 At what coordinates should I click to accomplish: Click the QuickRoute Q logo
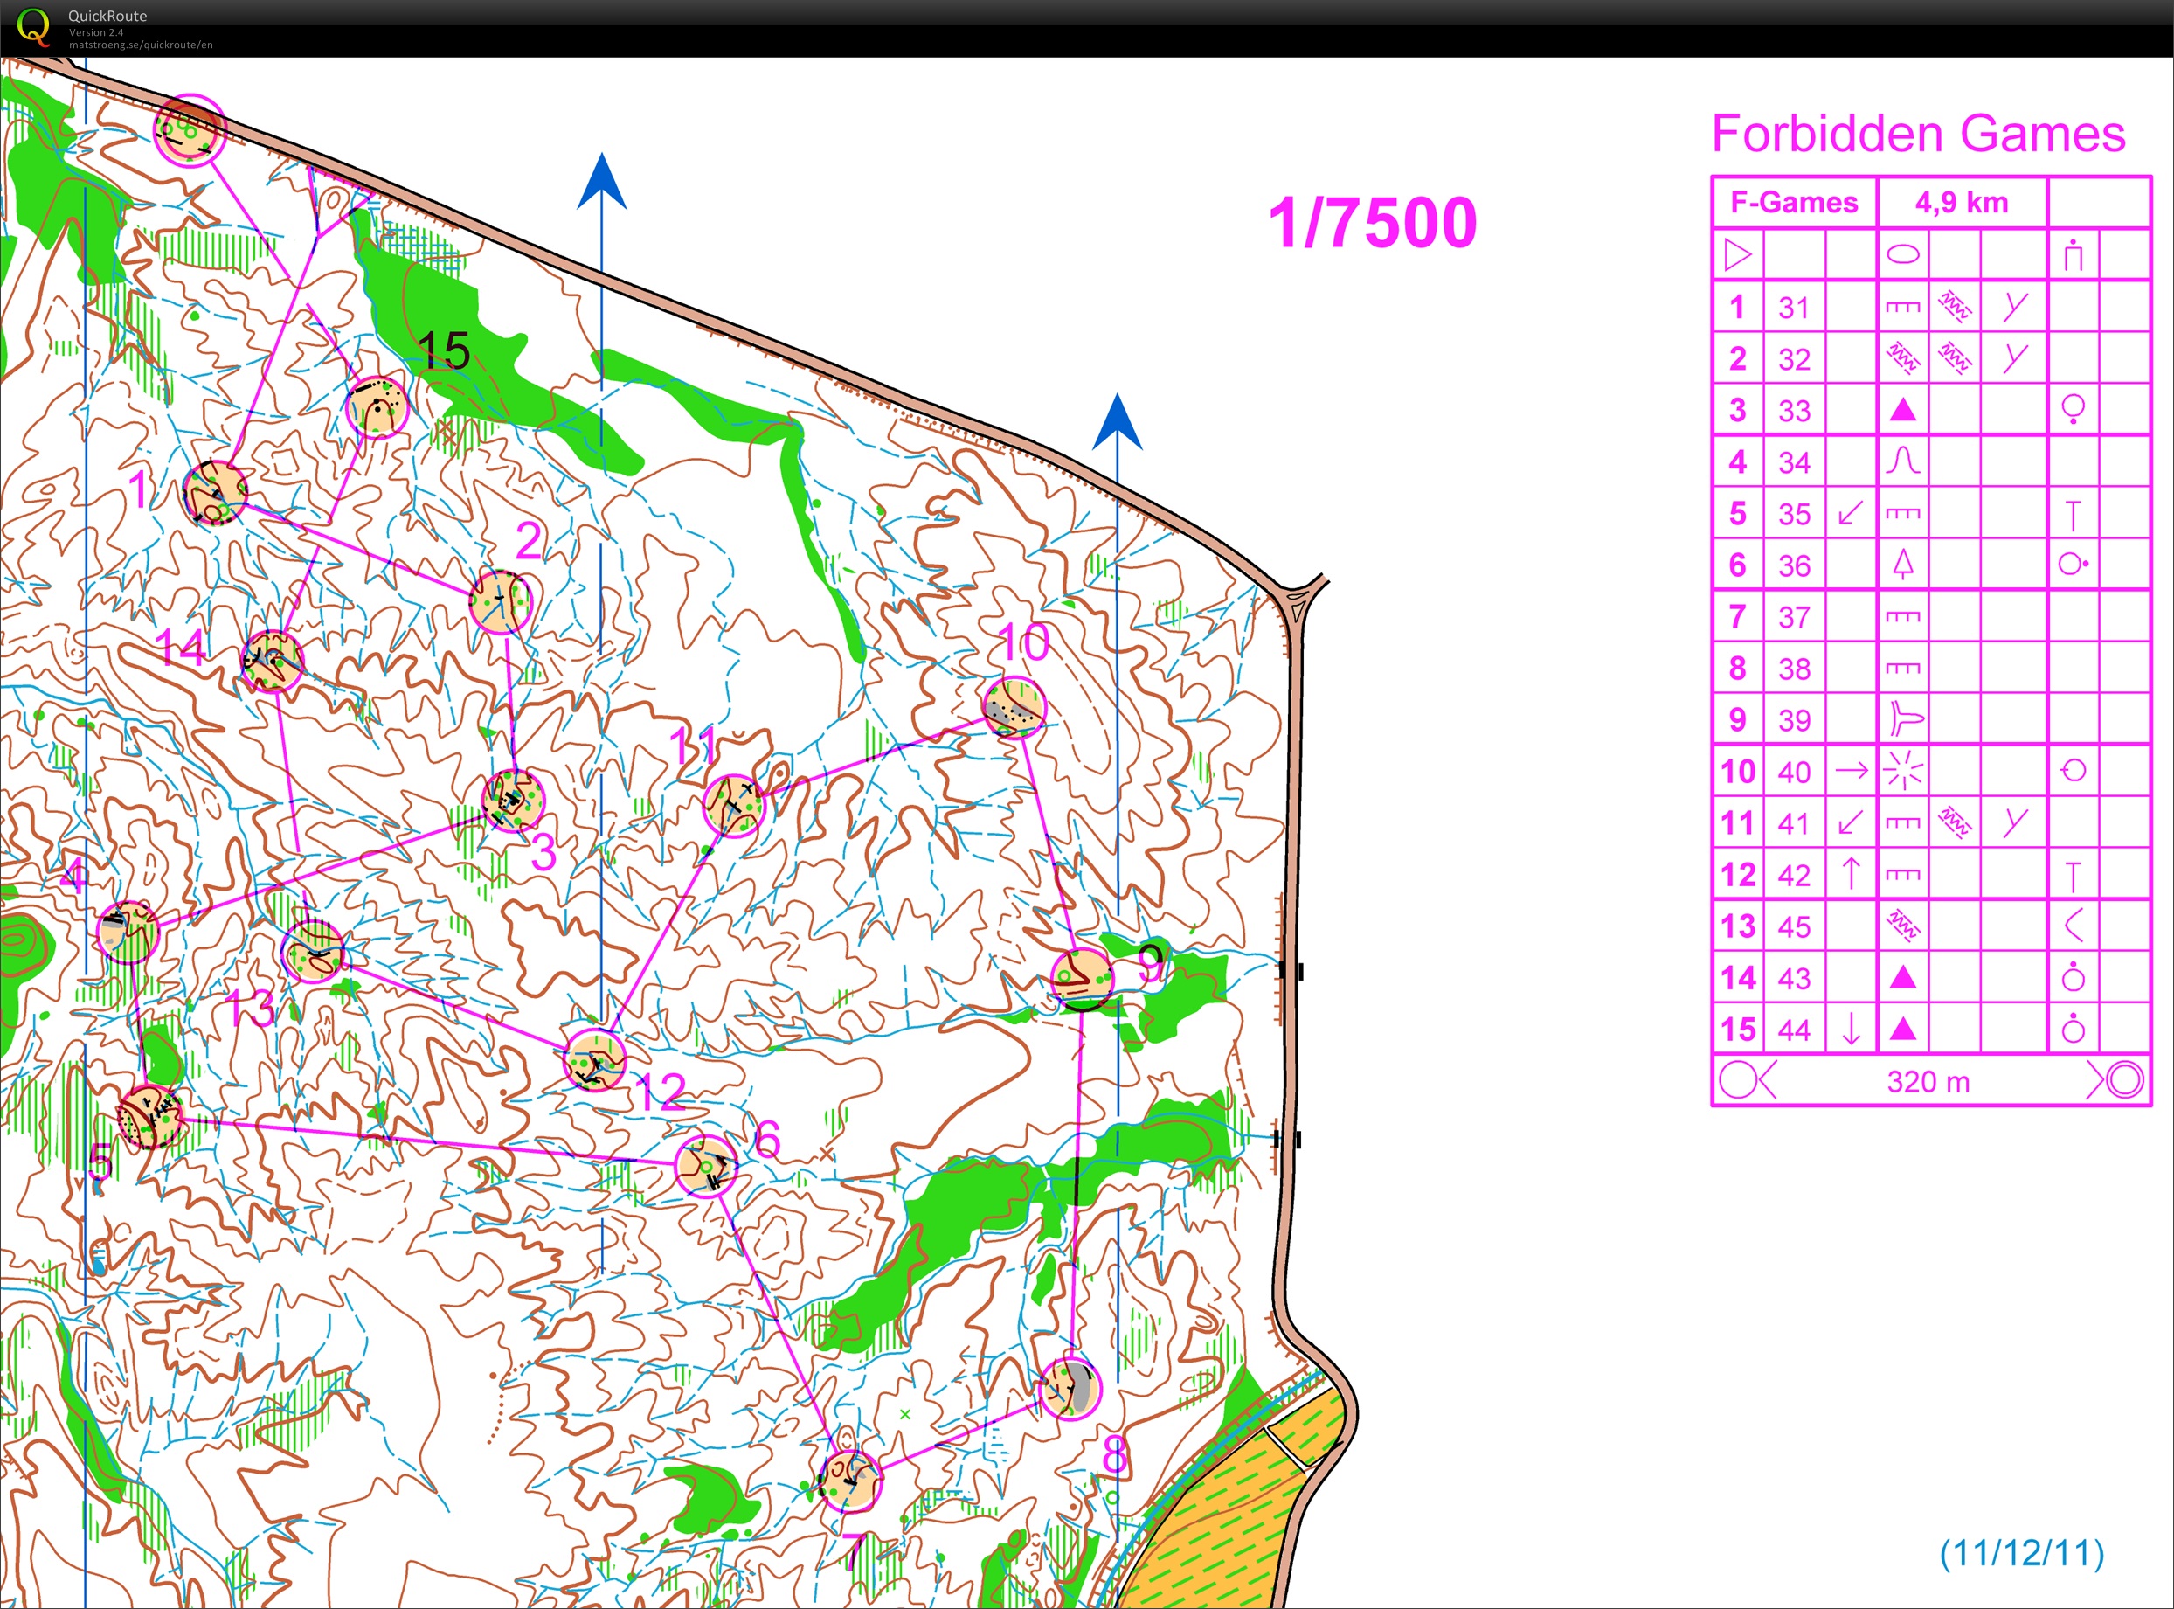pos(33,26)
